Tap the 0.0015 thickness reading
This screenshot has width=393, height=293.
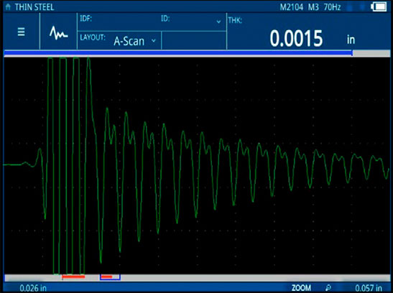pos(296,38)
